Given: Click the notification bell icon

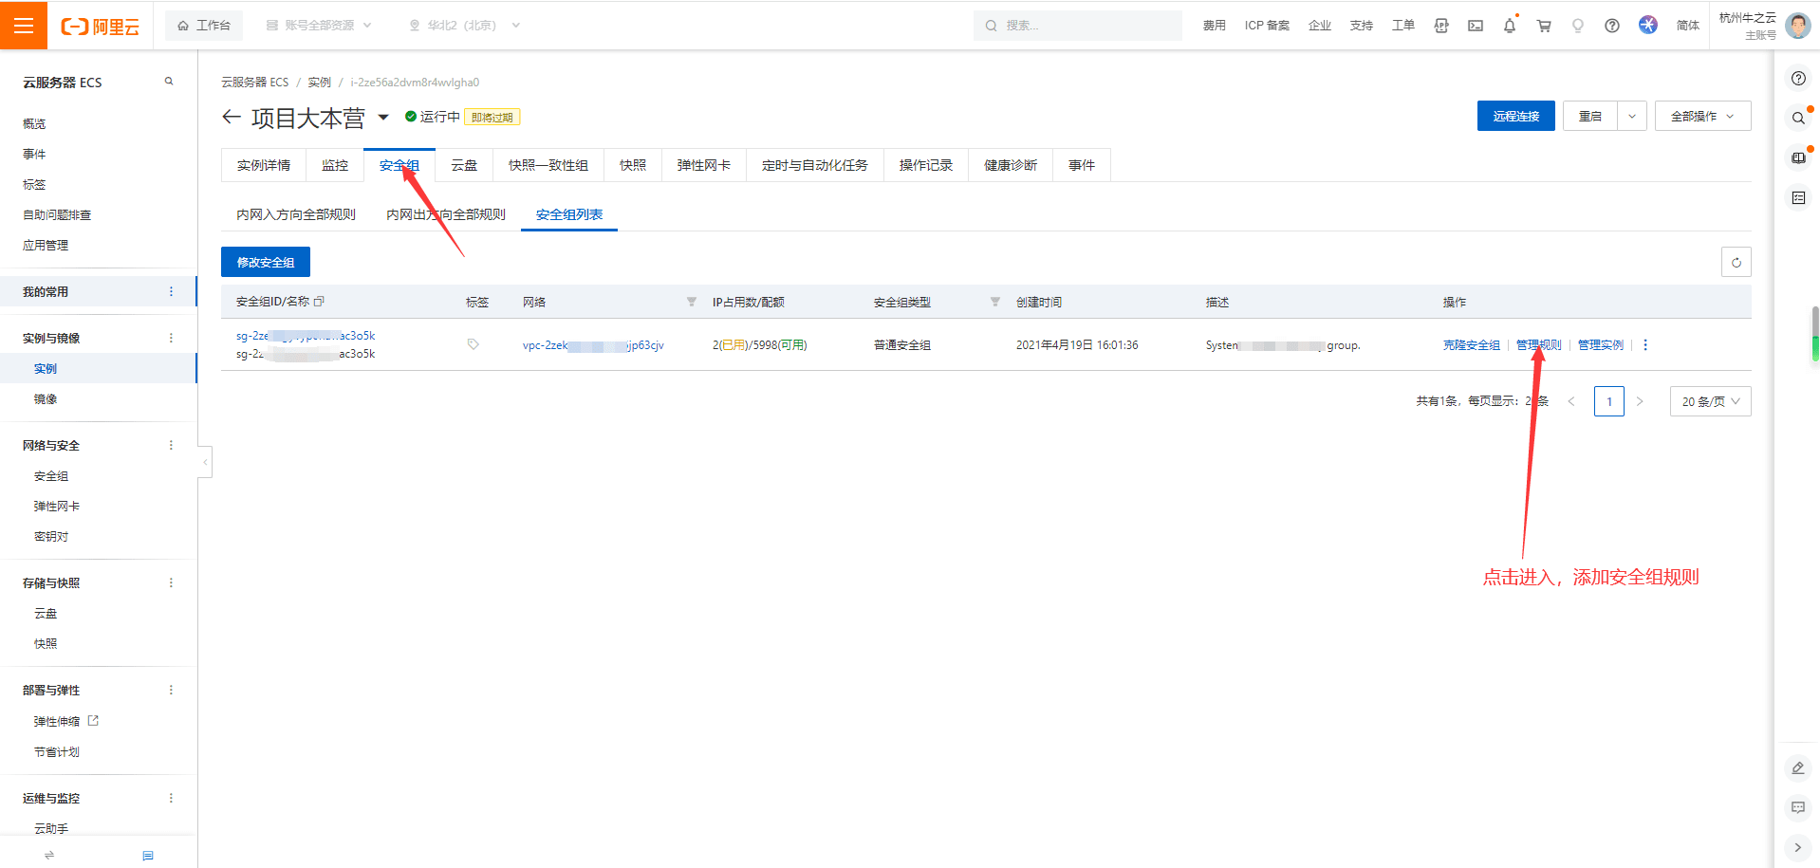Looking at the screenshot, I should click(1509, 26).
